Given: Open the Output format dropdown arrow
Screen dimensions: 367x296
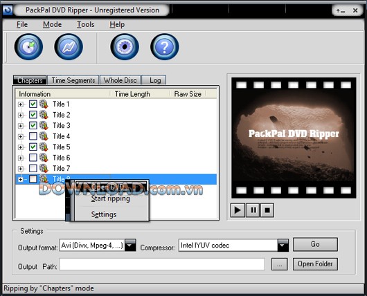Looking at the screenshot, I should 130,245.
